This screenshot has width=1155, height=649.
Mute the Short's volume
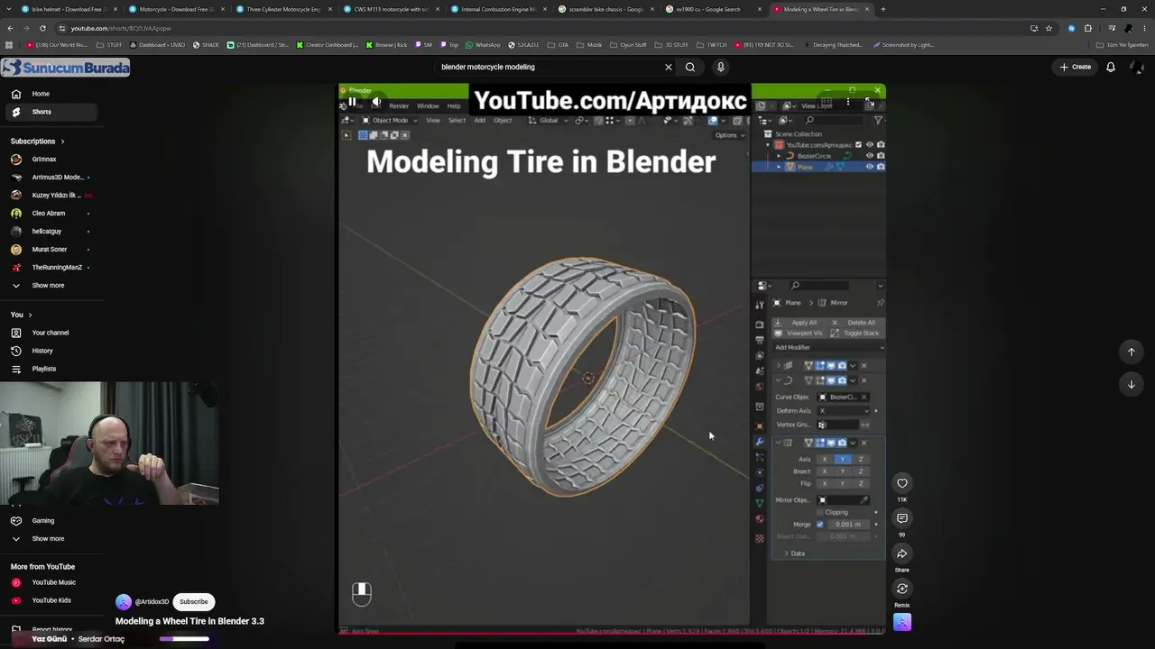pyautogui.click(x=376, y=103)
